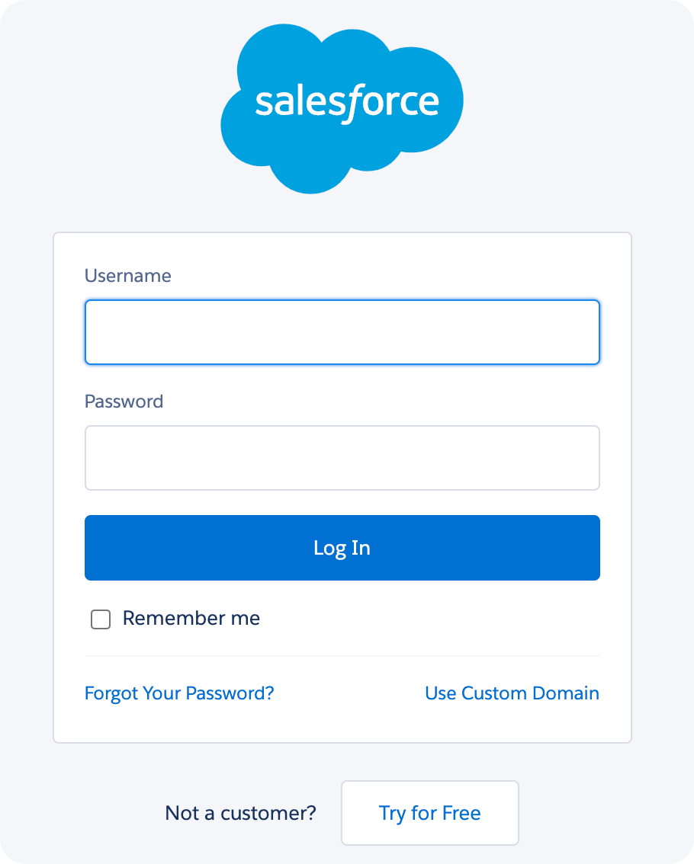The image size is (694, 864).
Task: Click inside the Password field
Action: click(342, 457)
